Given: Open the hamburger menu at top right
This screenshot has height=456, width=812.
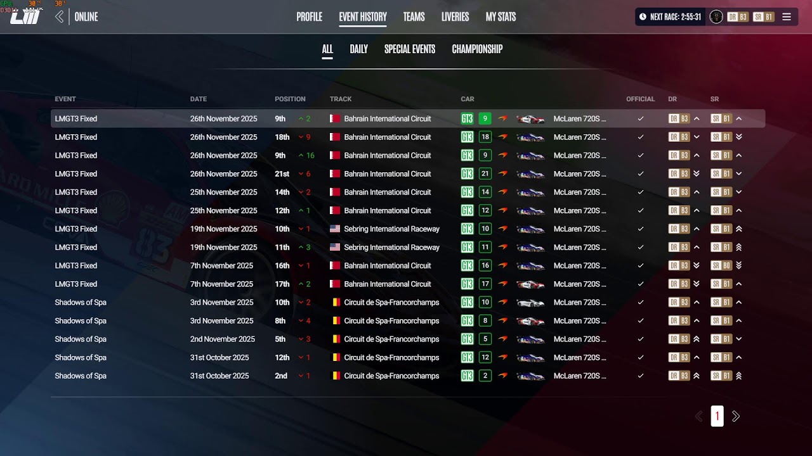Looking at the screenshot, I should [787, 17].
